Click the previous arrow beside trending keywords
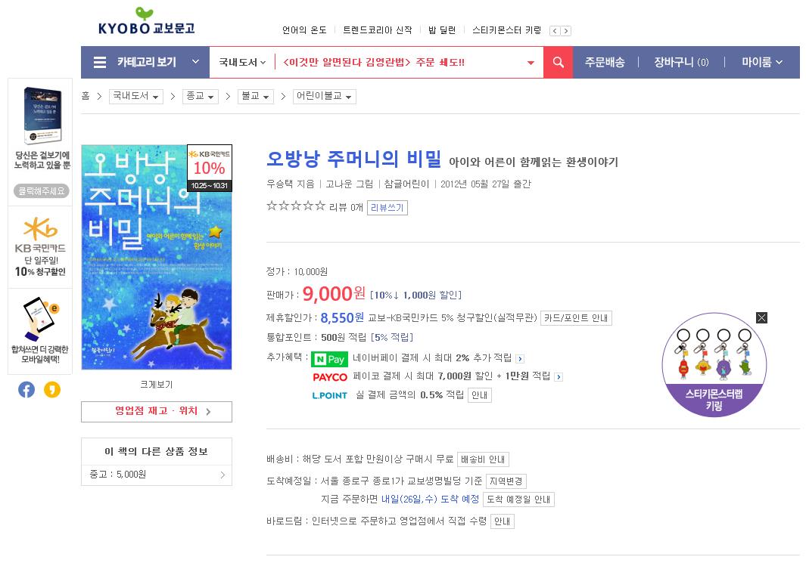The height and width of the screenshot is (563, 806). (x=555, y=31)
